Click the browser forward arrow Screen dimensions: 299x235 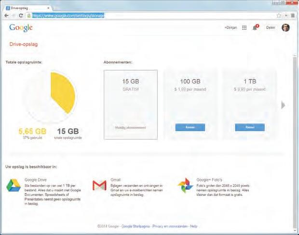(14, 15)
